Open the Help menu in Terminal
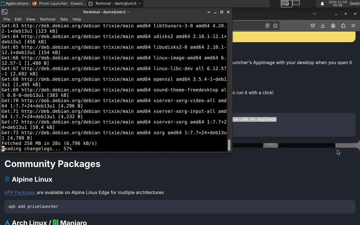Image resolution: width=360 pixels, height=225 pixels. coord(77,19)
